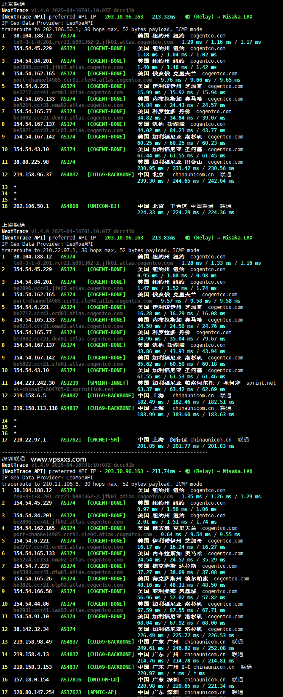Select city name 旧金山
283x697 pixels.
coord(193,162)
